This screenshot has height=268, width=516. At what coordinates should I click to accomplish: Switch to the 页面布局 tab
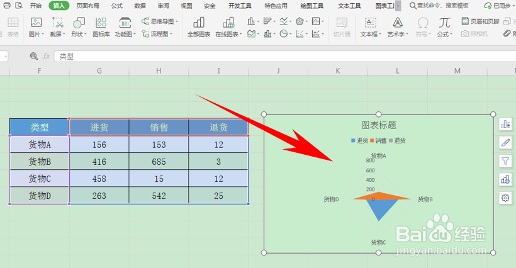tap(87, 6)
